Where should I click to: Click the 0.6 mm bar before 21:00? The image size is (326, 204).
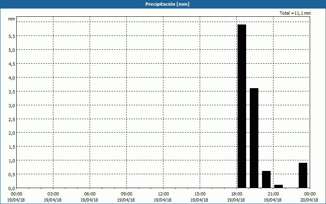[x=267, y=180]
